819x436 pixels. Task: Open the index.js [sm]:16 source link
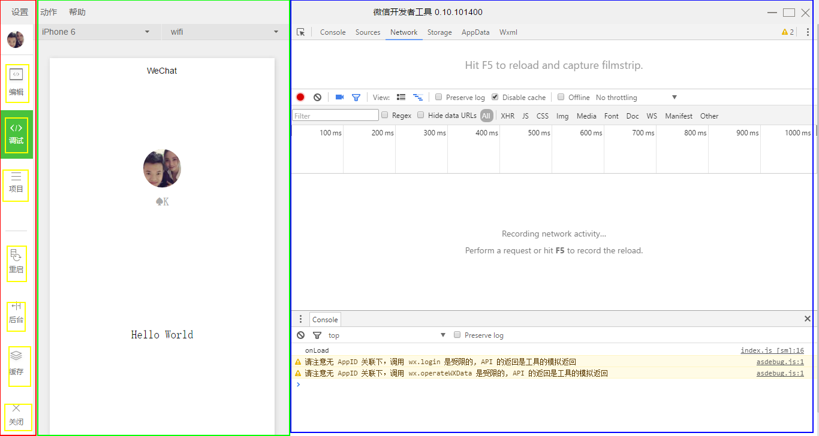tap(772, 350)
